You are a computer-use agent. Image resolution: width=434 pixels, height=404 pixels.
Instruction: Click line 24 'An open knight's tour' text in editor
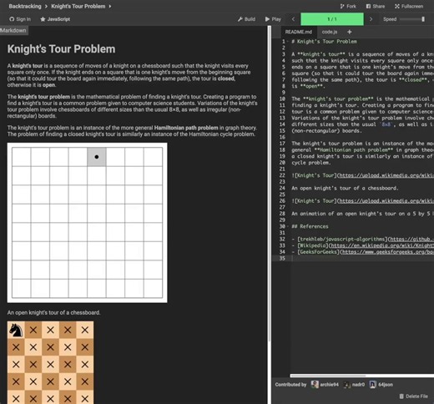pos(345,189)
